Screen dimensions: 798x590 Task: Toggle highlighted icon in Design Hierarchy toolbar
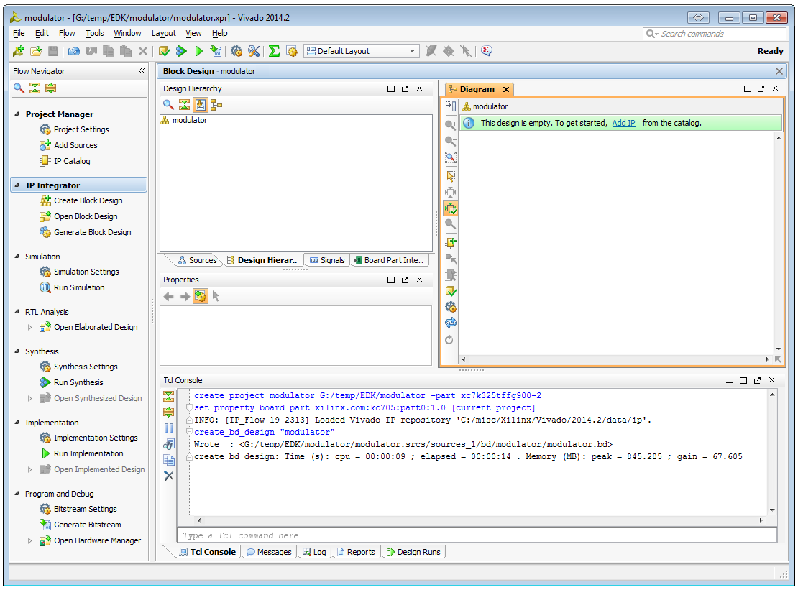201,105
